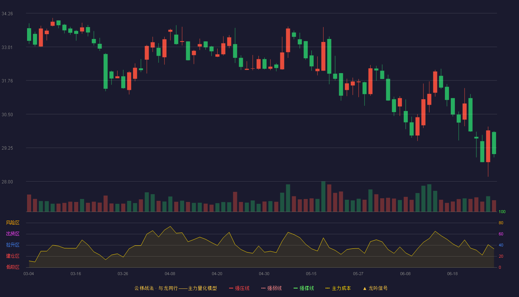Click the 04-08 date label

click(x=170, y=274)
